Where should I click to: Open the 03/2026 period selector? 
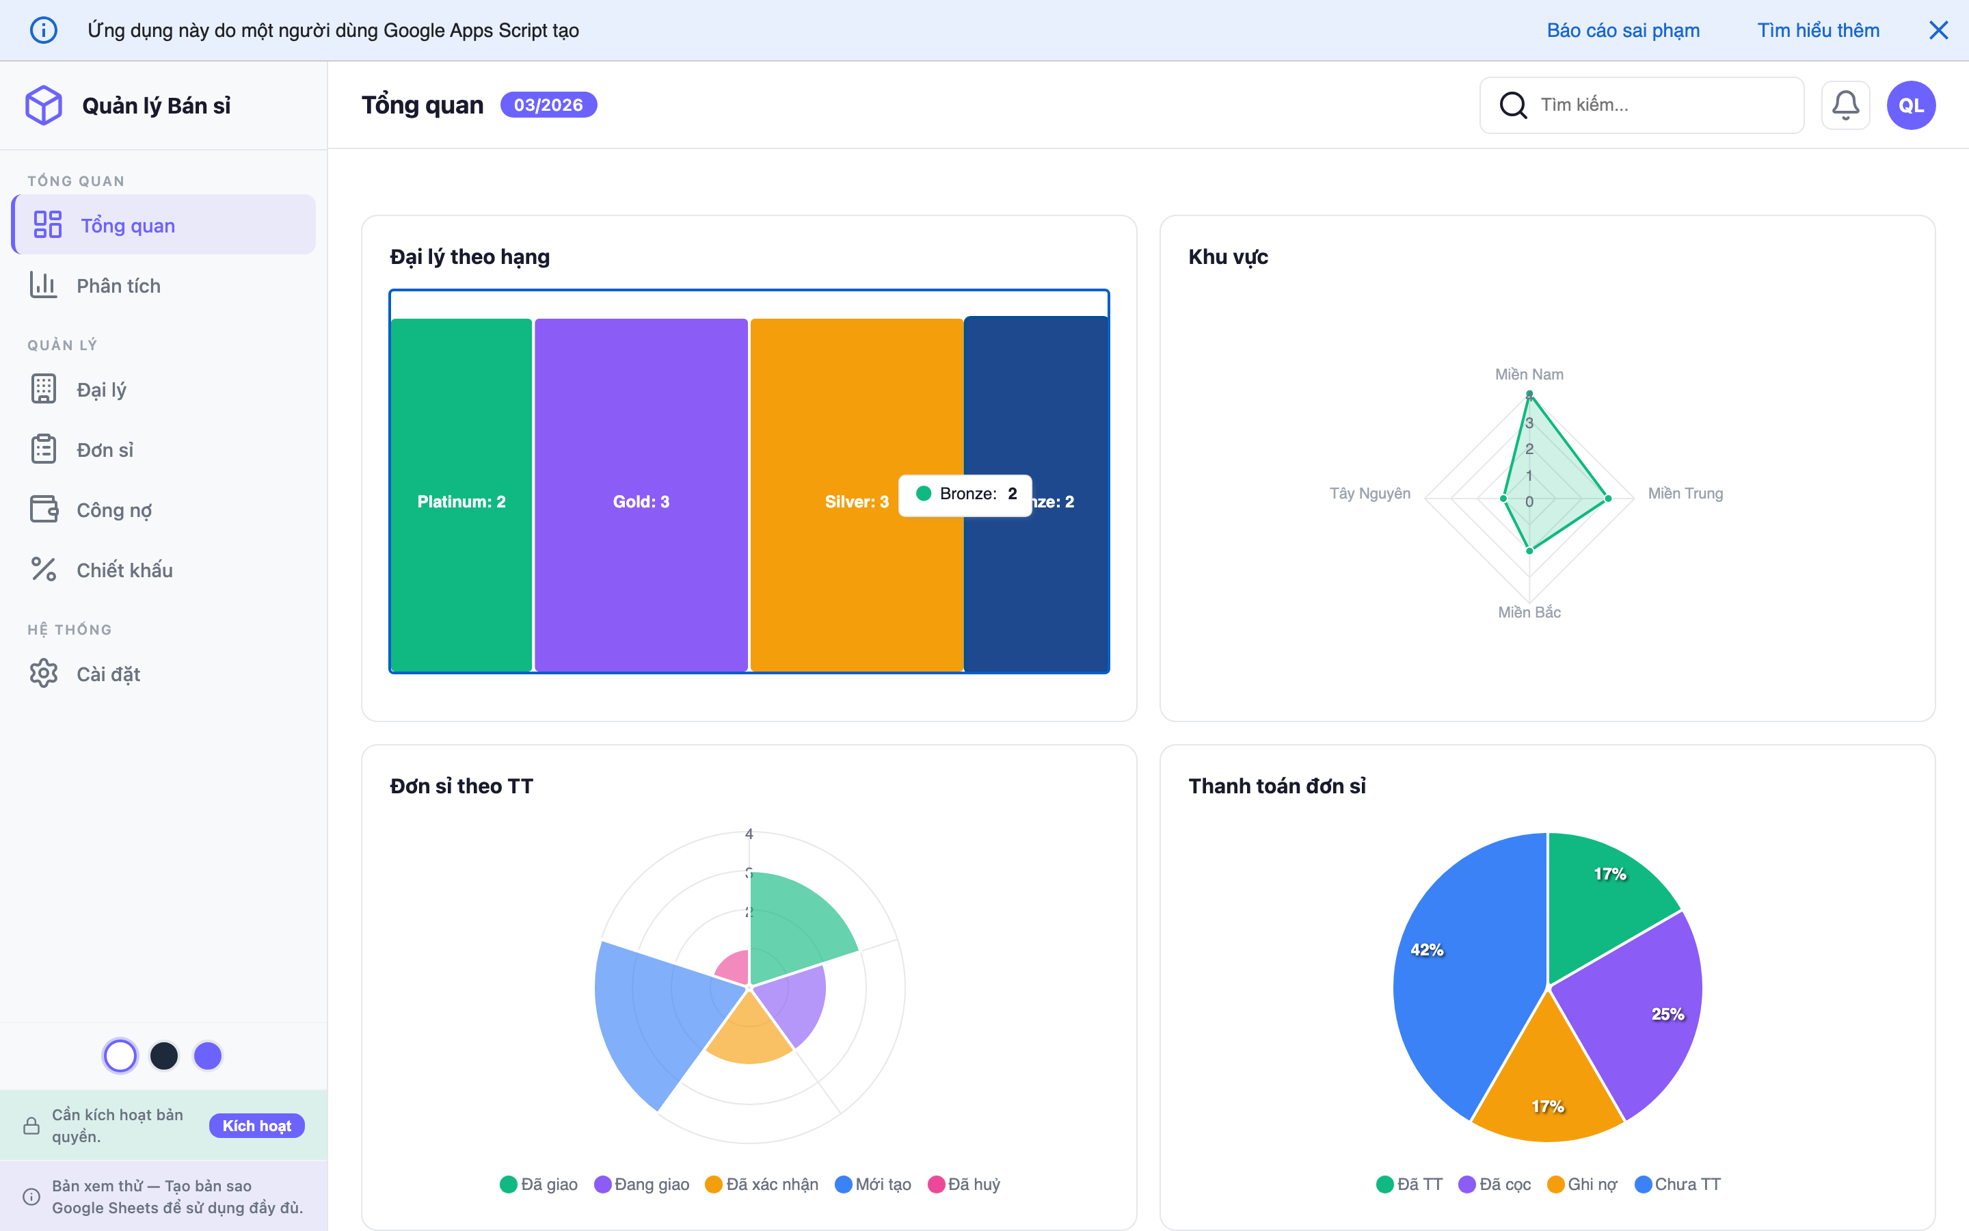tap(548, 104)
